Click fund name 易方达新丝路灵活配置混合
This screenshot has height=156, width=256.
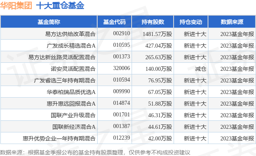tap(62, 57)
